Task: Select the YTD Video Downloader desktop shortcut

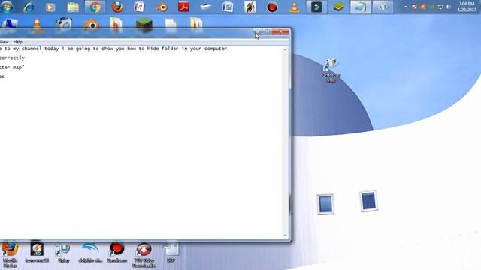Action: [144, 255]
